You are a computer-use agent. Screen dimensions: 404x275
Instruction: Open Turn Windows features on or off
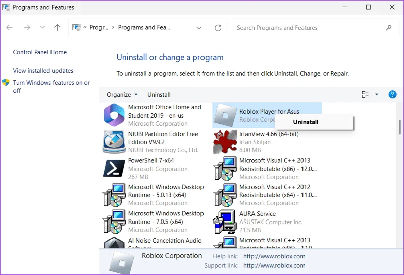tap(52, 86)
